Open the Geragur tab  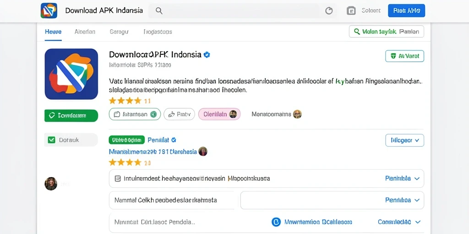click(x=119, y=32)
